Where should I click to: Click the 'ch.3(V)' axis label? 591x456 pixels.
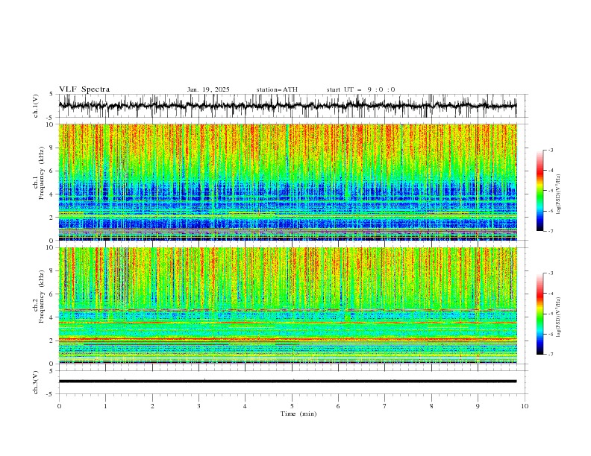pyautogui.click(x=36, y=382)
